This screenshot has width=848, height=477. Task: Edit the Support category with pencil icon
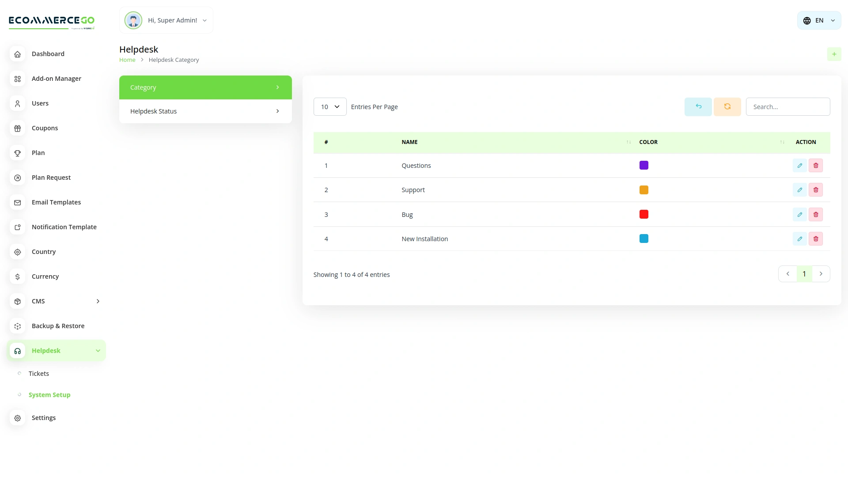[799, 189]
